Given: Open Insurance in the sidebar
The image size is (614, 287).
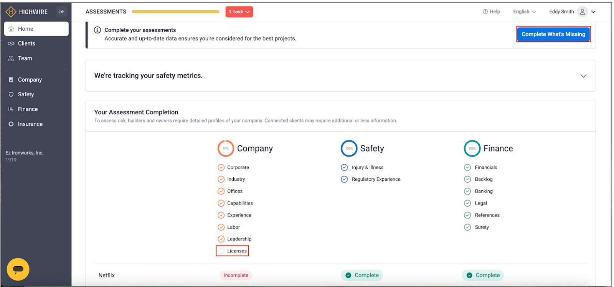Looking at the screenshot, I should coord(30,124).
